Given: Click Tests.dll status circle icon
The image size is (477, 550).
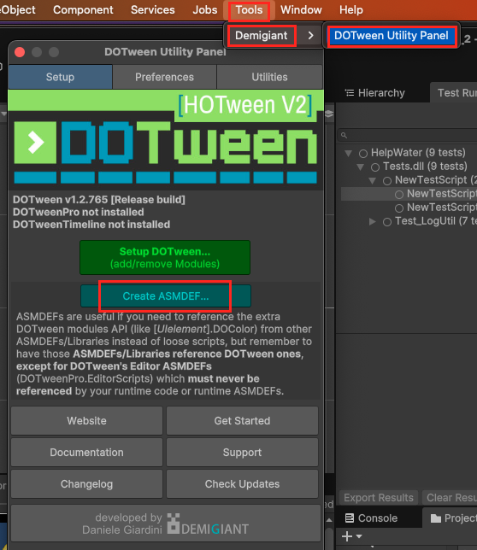Looking at the screenshot, I should (375, 167).
